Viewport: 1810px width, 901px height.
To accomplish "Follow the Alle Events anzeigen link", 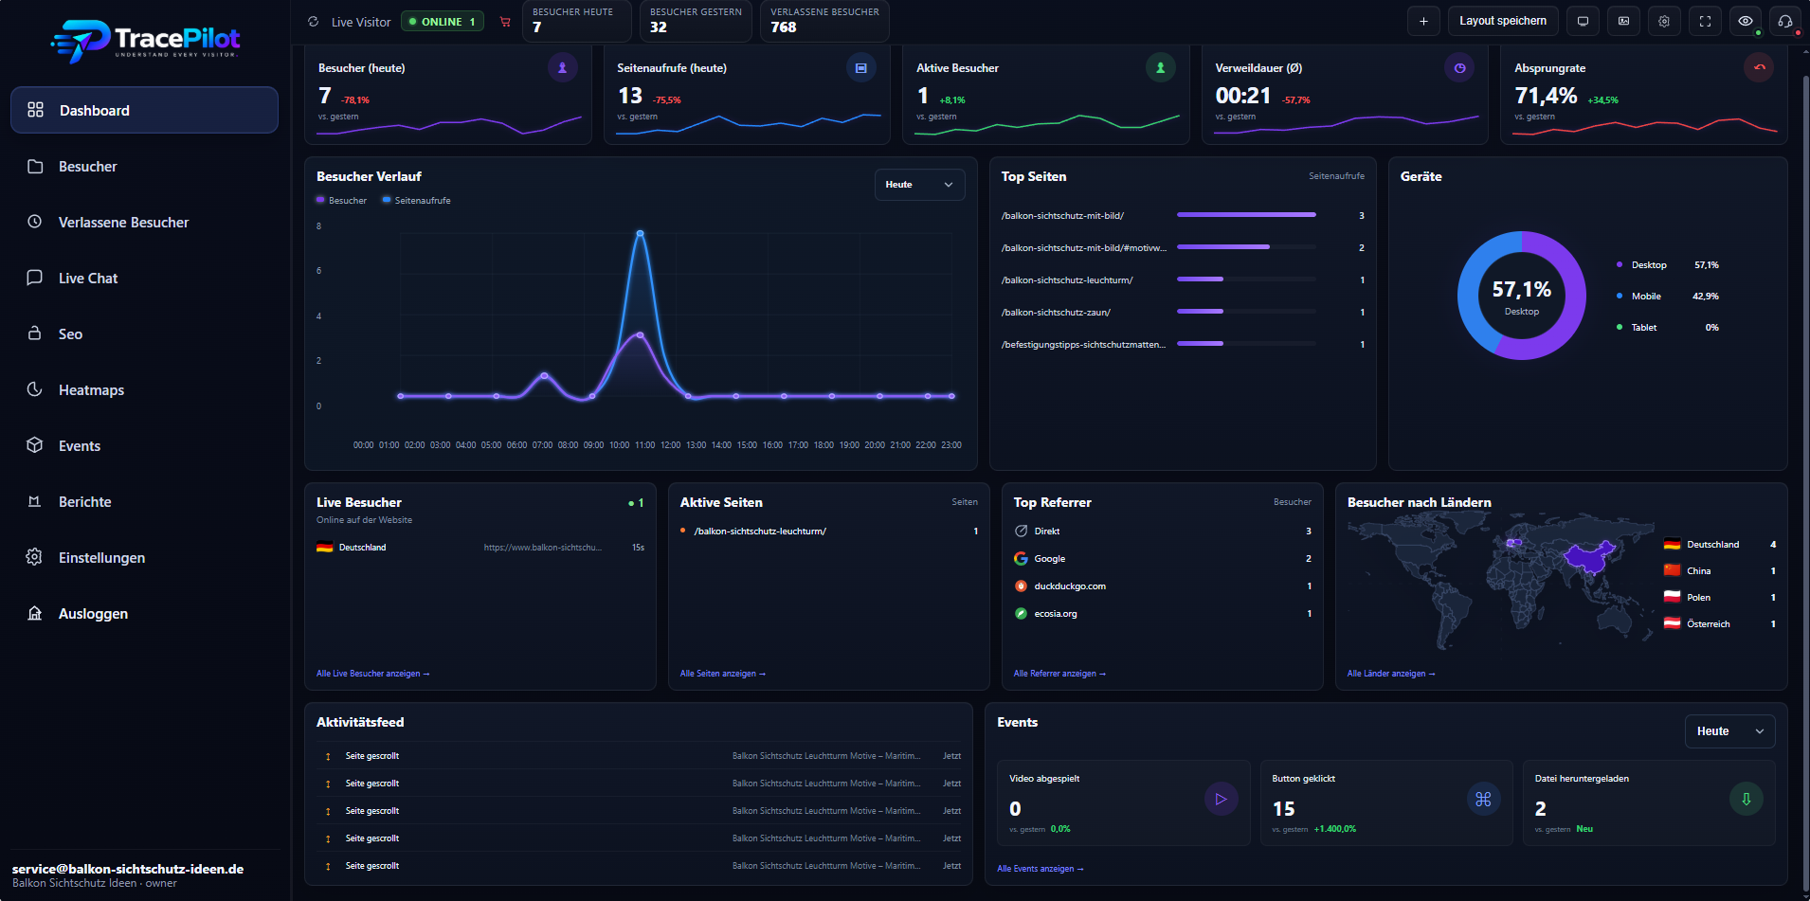I will 1041,869.
